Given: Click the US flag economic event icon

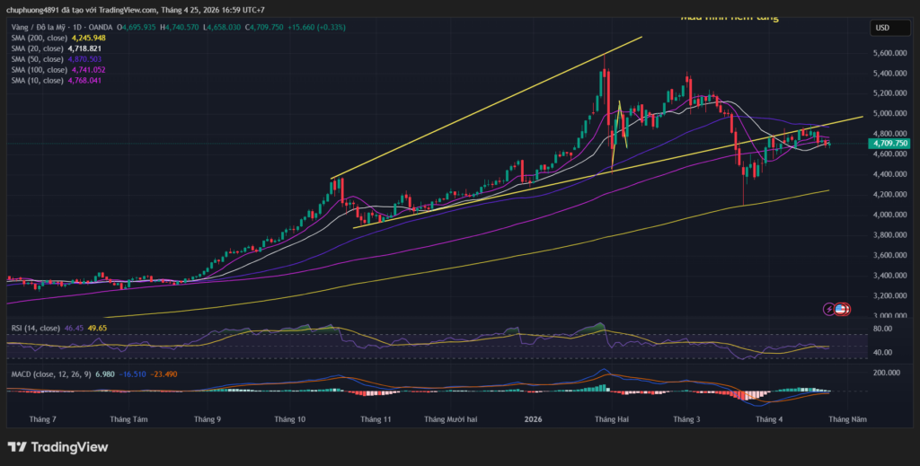Looking at the screenshot, I should pos(841,309).
